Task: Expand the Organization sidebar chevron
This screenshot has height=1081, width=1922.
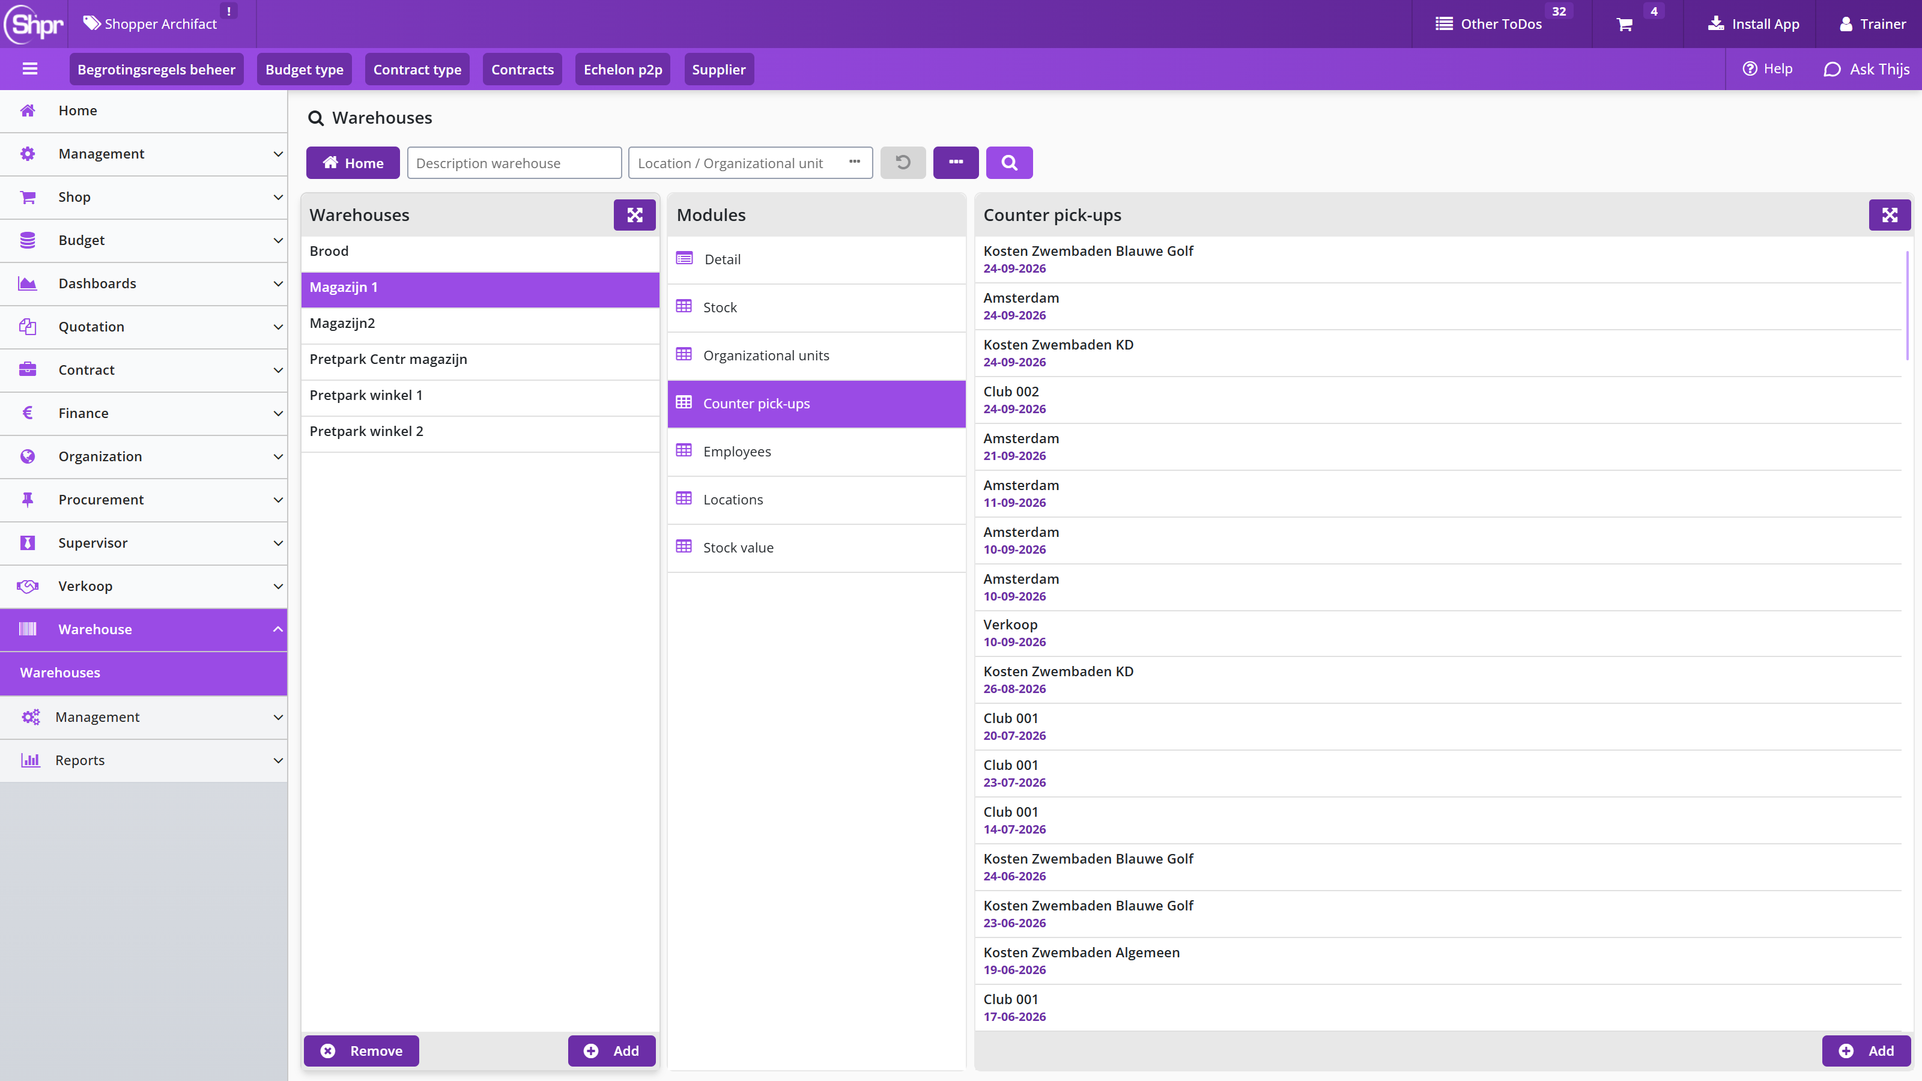Action: tap(277, 456)
